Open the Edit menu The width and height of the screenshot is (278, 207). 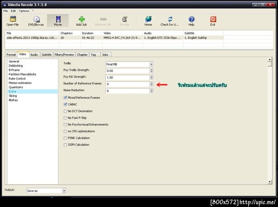click(x=13, y=11)
